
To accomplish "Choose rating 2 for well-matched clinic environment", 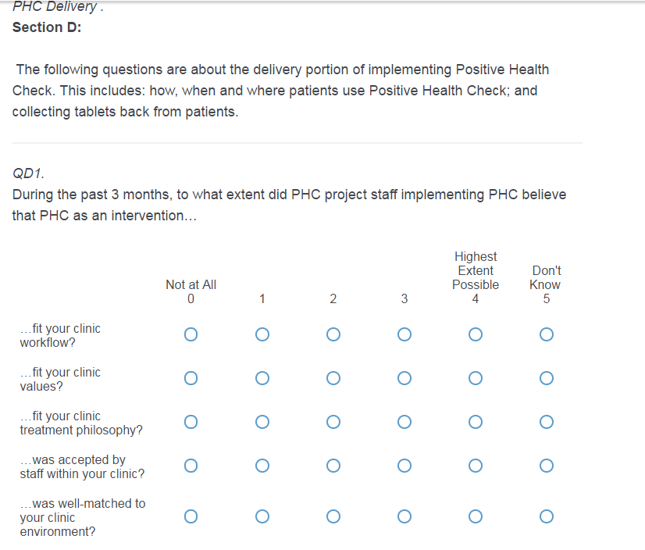I will click(333, 516).
